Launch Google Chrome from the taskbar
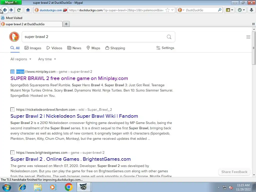This screenshot has width=256, height=192. pos(68,187)
